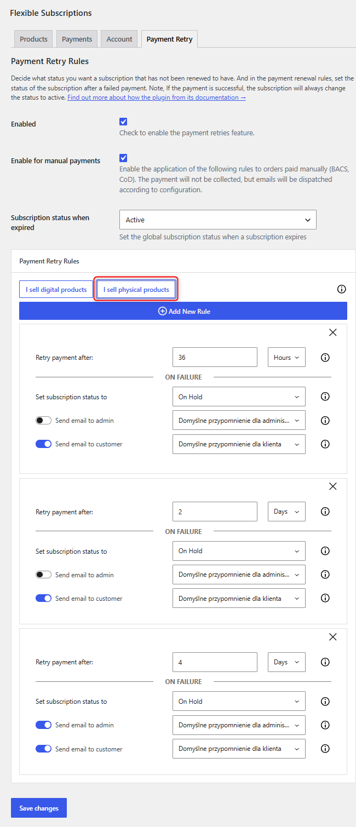Expand status dropdown in the 4 Days rule
Screen dimensions: 356x827
click(x=239, y=701)
